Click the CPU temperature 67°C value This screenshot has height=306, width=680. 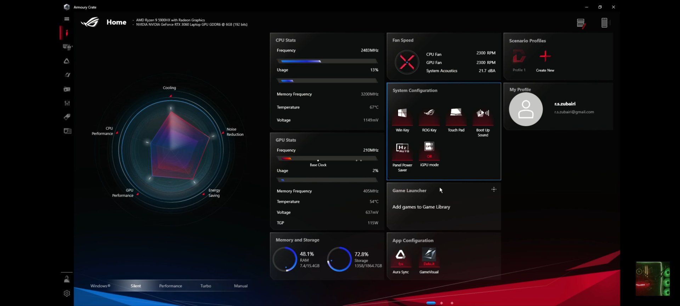pyautogui.click(x=374, y=107)
